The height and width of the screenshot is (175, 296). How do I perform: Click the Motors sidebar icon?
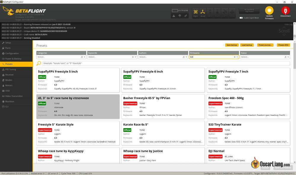(3, 86)
